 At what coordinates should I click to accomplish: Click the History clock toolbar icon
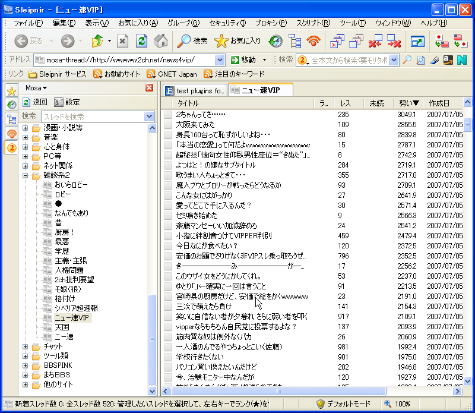[275, 41]
